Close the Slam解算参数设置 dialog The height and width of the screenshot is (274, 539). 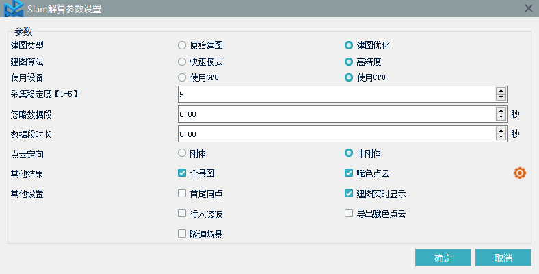coord(528,8)
